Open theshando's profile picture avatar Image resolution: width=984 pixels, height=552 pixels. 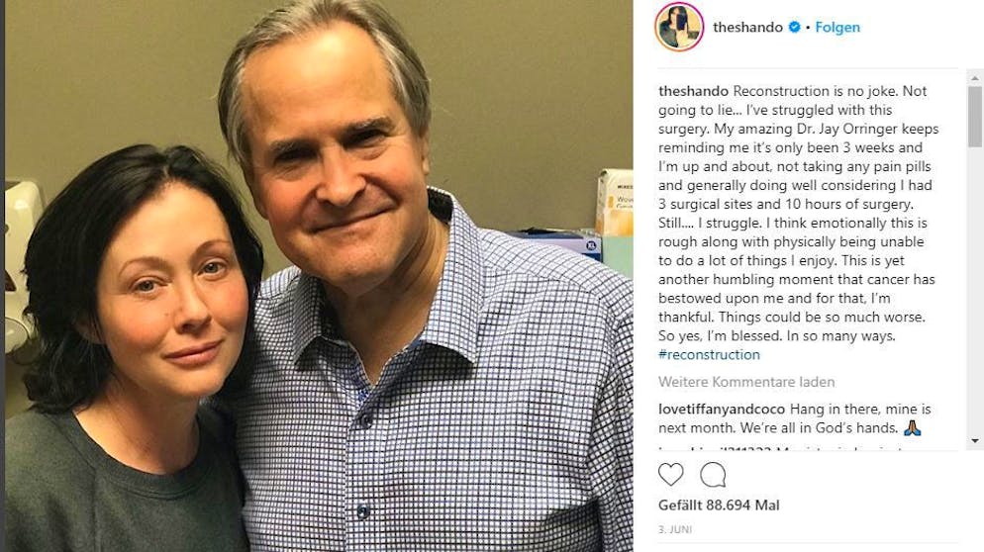(x=679, y=27)
